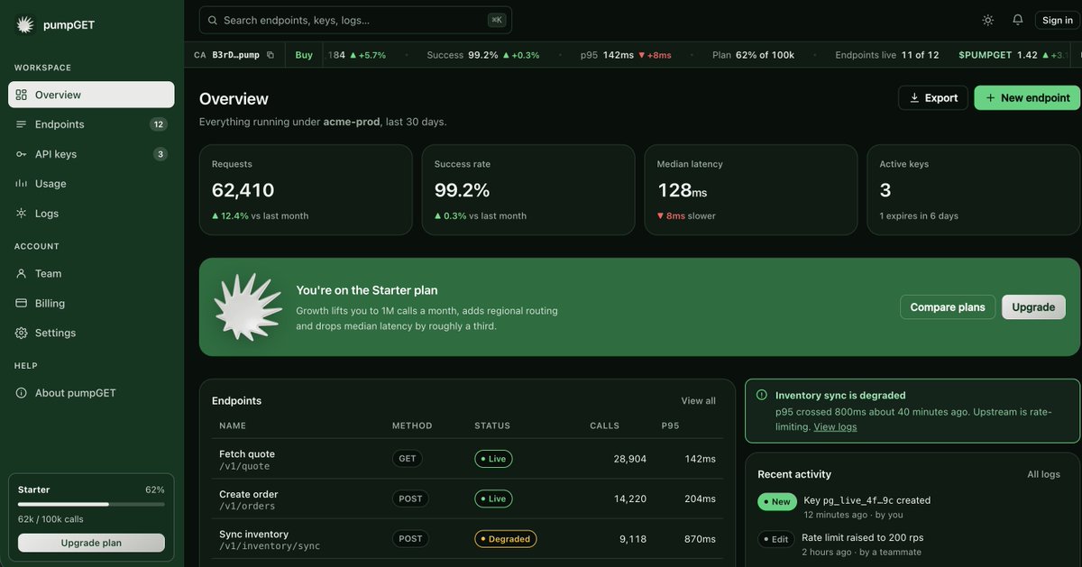Click All logs link in Recent activity

click(1044, 474)
